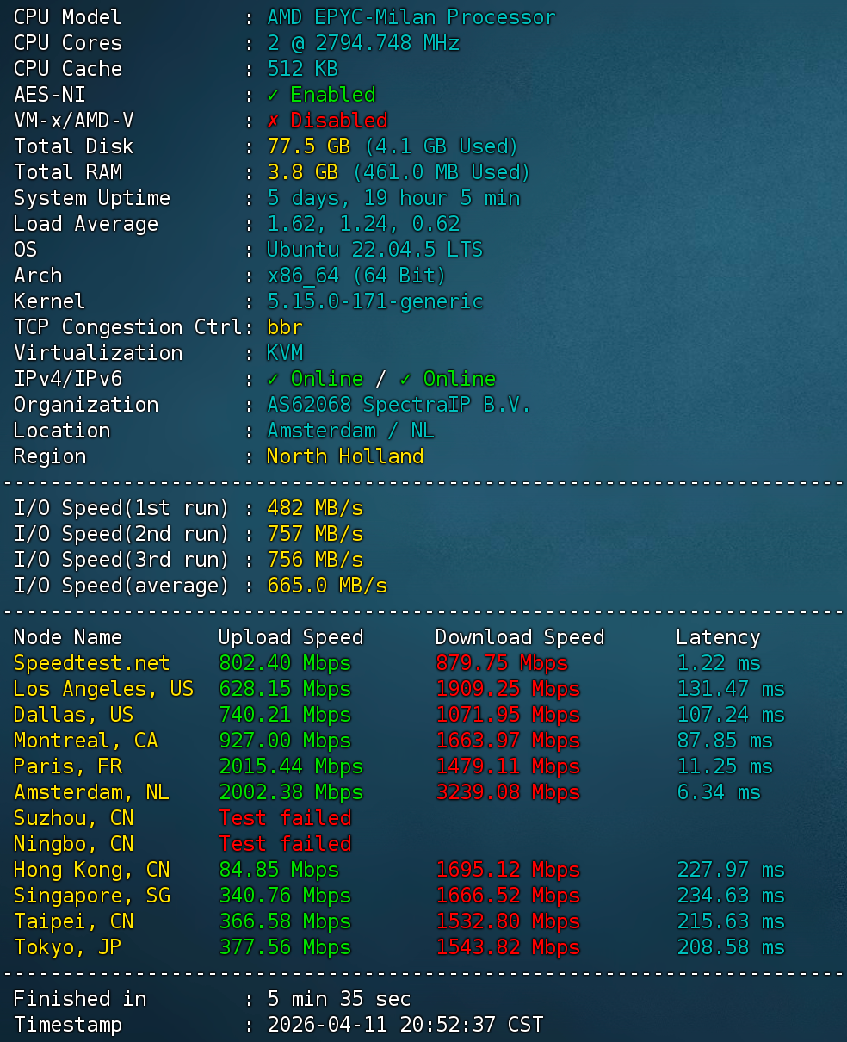The image size is (847, 1042).
Task: Click the green checkmark beside AES-NI Enabled
Action: coord(274,95)
